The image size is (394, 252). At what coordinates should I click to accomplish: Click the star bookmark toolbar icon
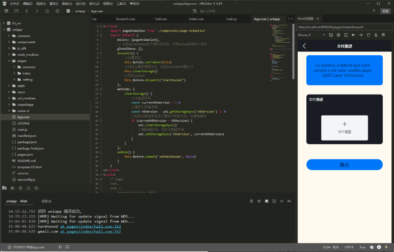coord(47,11)
